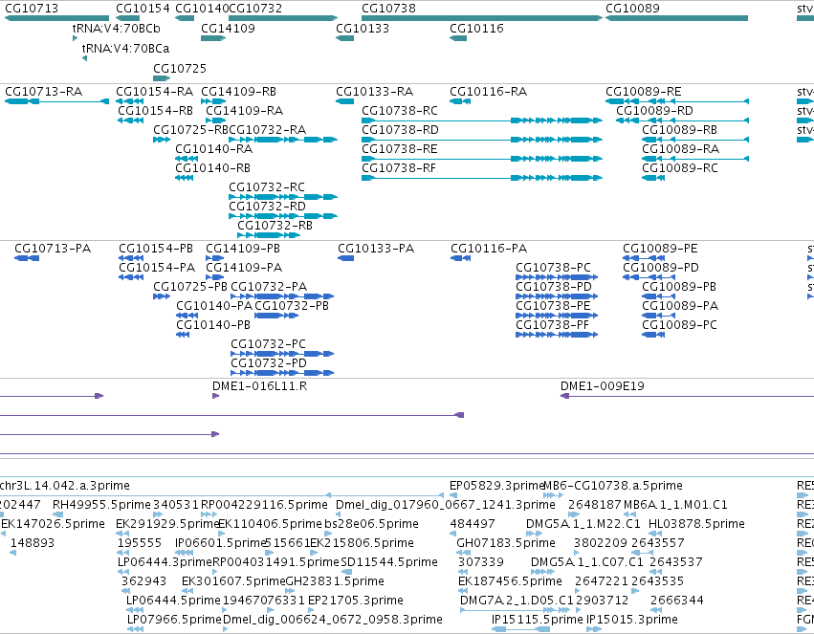Click protein CG10140-PA
This screenshot has width=814, height=634.
pos(214,306)
